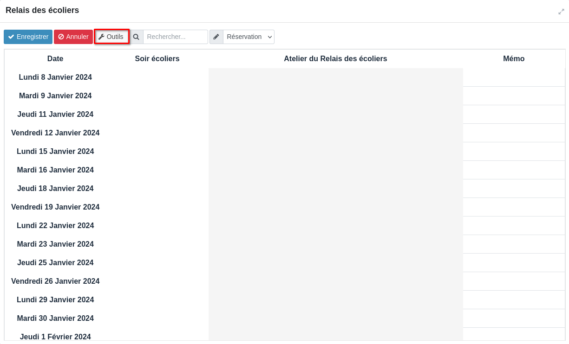The width and height of the screenshot is (569, 344).
Task: Toggle Soir écoliers for Lundi 22 Janvier 2024
Action: (157, 226)
